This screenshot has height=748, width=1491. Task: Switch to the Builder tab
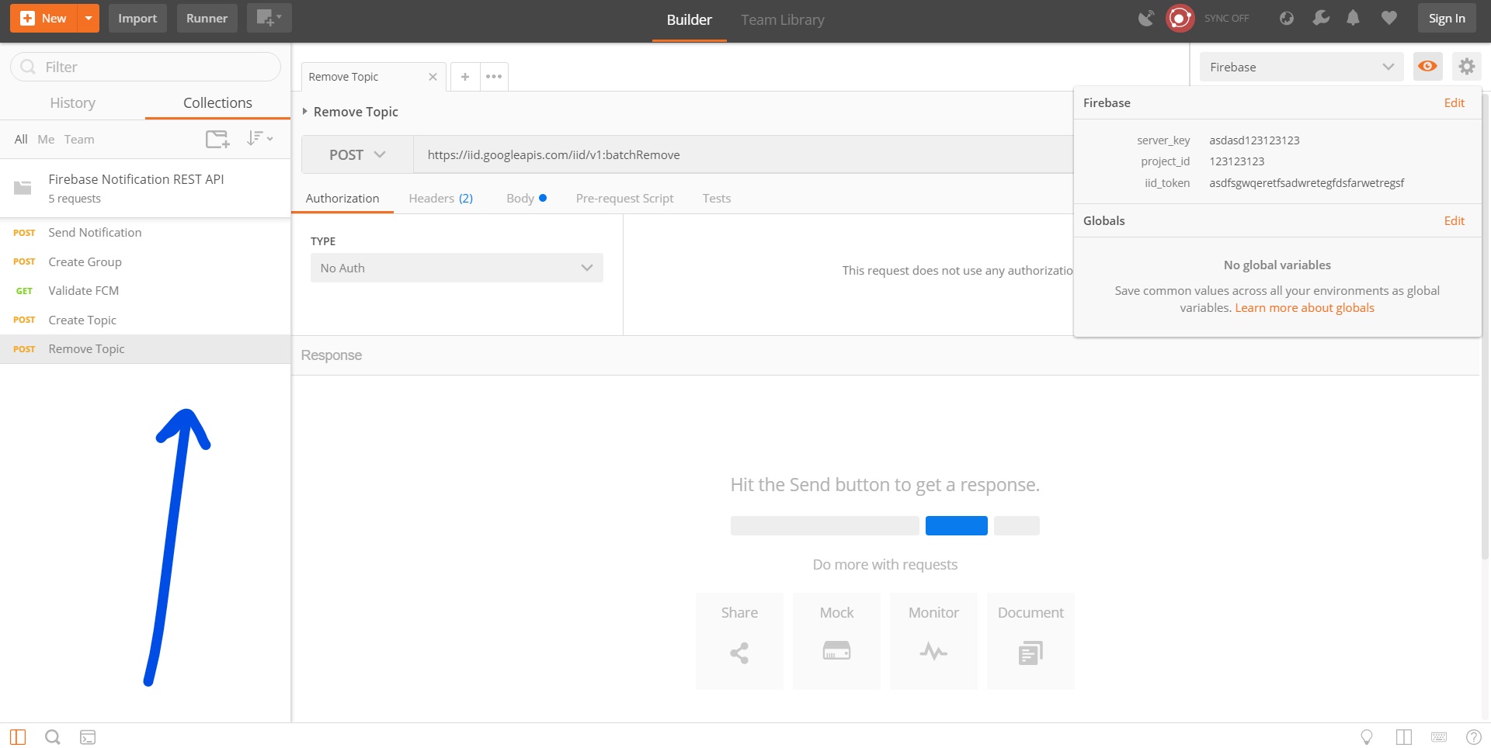coord(689,20)
